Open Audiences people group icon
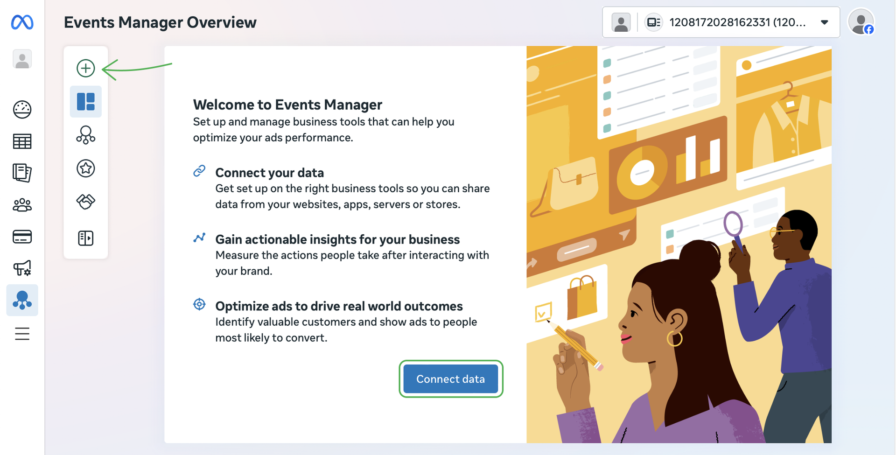 point(22,205)
